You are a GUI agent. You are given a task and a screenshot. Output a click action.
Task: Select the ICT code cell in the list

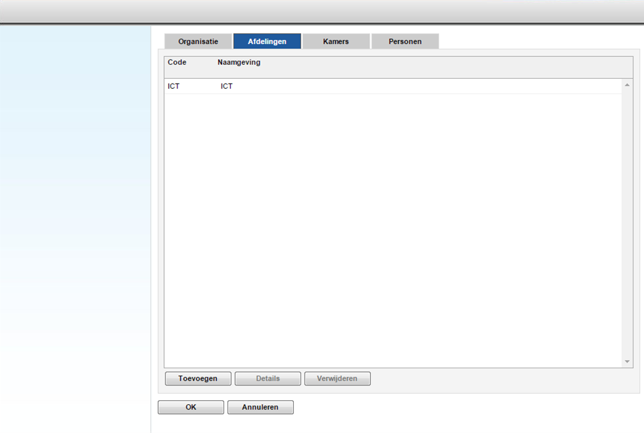[174, 87]
